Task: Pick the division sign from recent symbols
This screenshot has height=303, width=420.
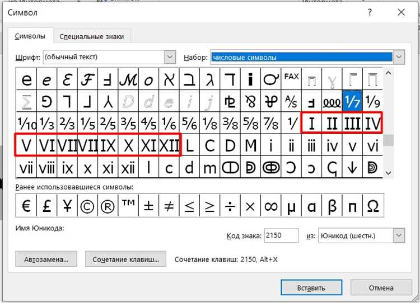Action: pyautogui.click(x=230, y=206)
